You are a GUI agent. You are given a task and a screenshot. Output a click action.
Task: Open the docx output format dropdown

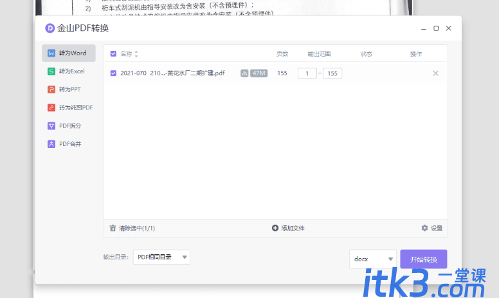(373, 259)
